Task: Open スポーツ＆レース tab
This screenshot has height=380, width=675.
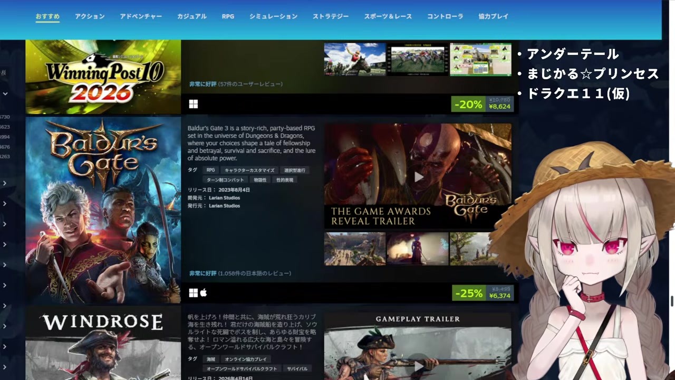Action: coord(388,16)
